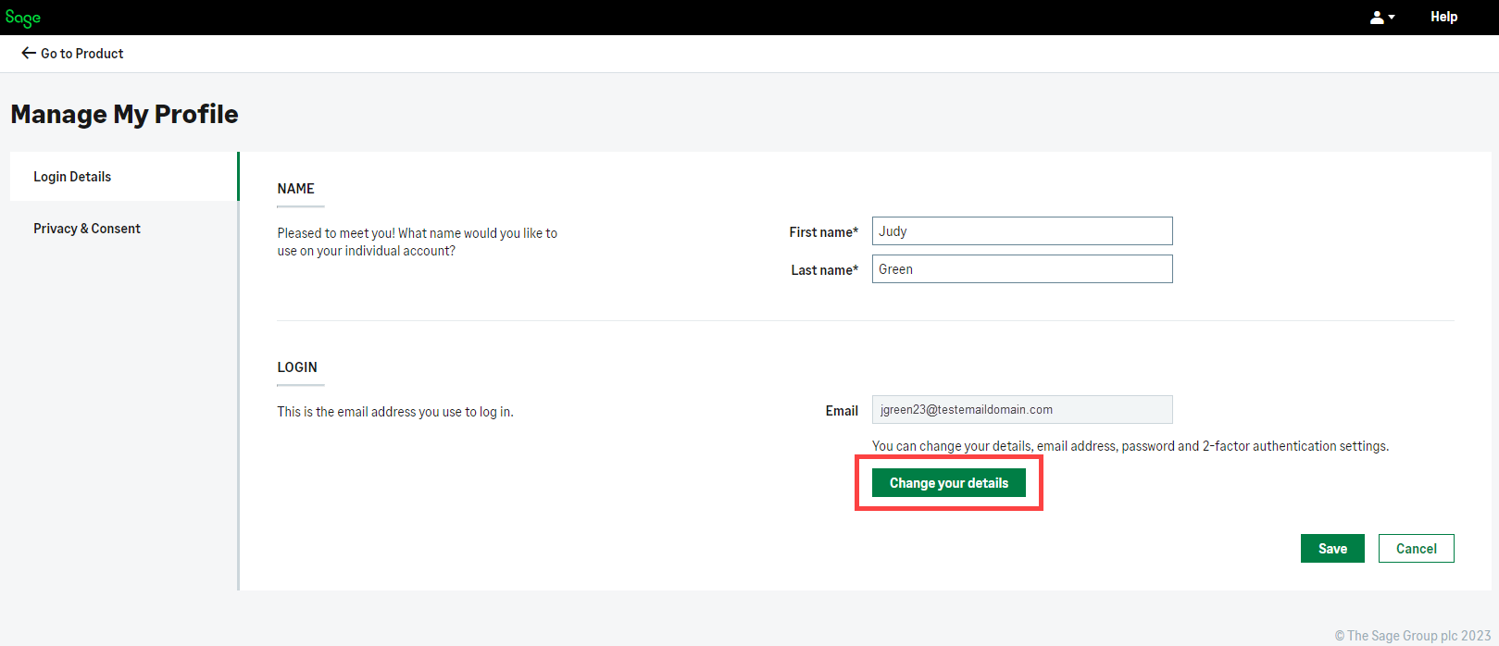This screenshot has width=1499, height=646.
Task: Click the LOGIN section heading
Action: (x=297, y=367)
